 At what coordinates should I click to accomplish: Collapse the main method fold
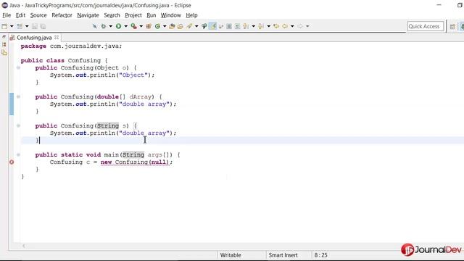18,154
